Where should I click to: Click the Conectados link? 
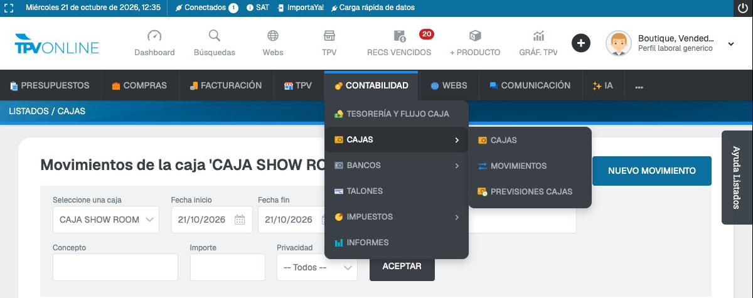[x=201, y=8]
